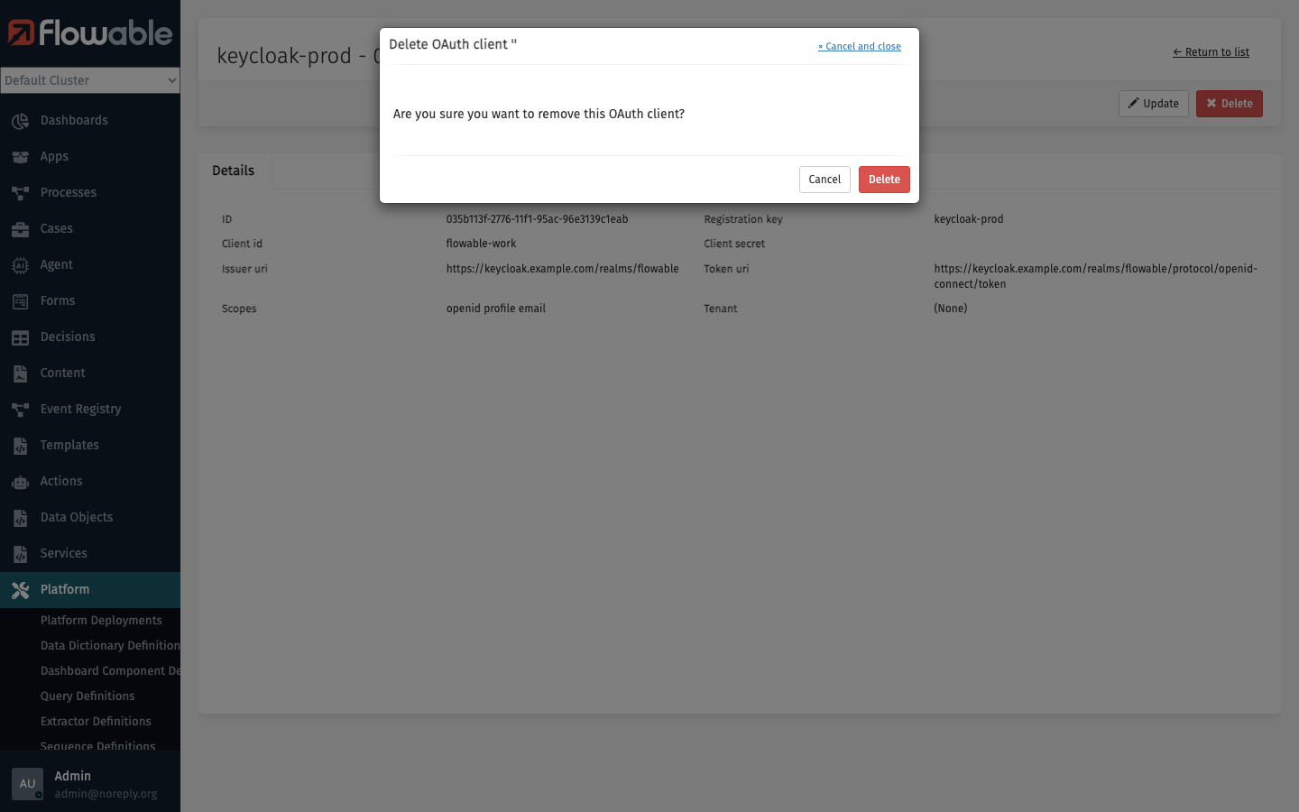1299x812 pixels.
Task: Switch to the Details tab
Action: (x=233, y=170)
